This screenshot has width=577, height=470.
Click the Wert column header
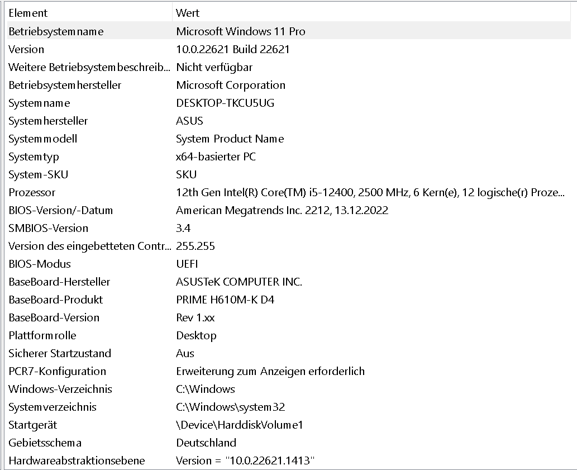(188, 13)
